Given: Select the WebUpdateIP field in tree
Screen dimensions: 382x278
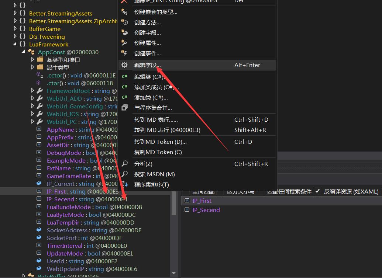Looking at the screenshot, I should [x=66, y=269].
